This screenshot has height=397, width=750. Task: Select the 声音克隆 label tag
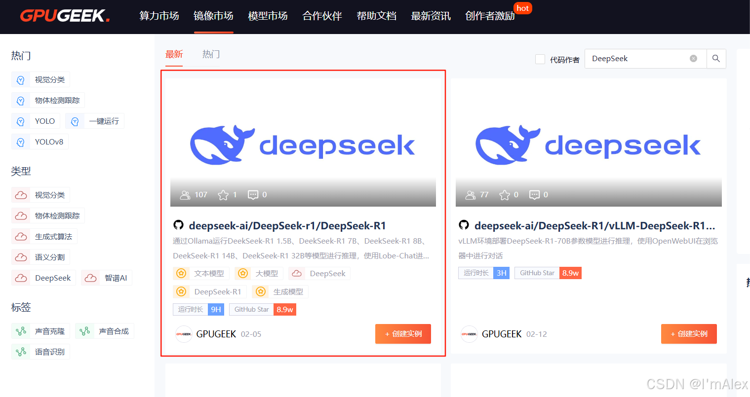(40, 331)
